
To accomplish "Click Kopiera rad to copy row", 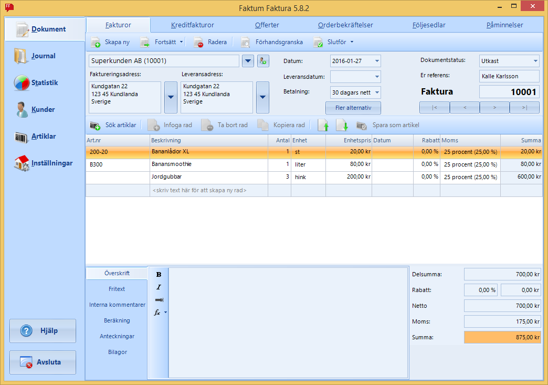I will [281, 125].
